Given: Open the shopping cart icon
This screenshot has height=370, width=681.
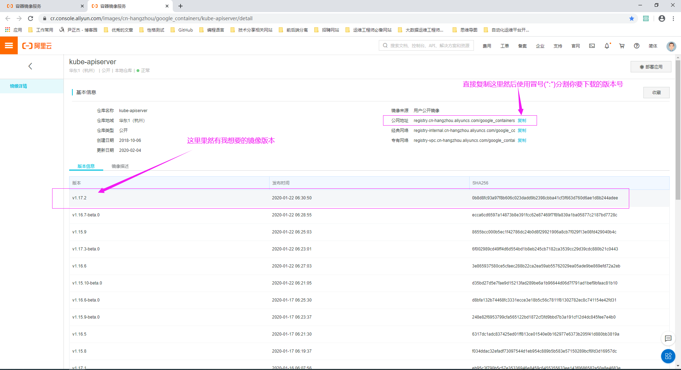Looking at the screenshot, I should 622,46.
